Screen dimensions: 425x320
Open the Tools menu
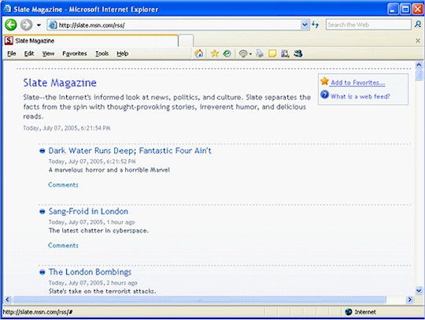click(102, 54)
